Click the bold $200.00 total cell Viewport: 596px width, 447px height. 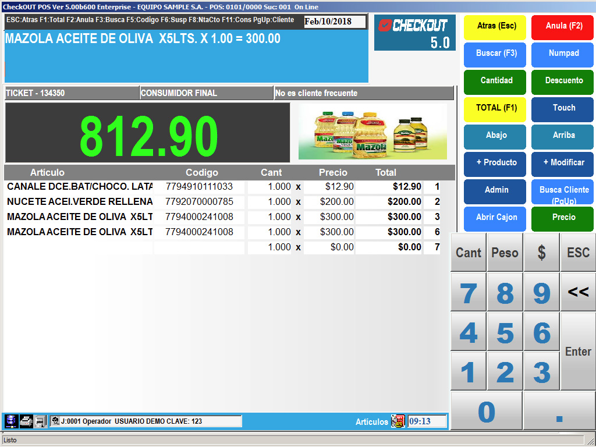[388, 201]
